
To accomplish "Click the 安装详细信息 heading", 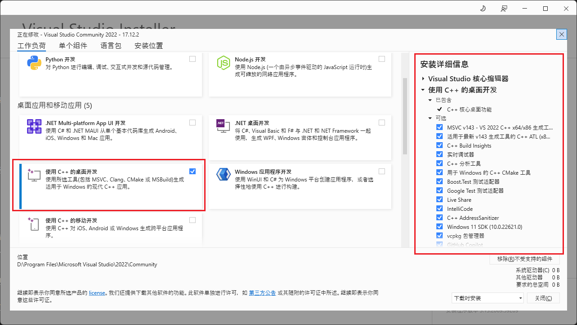I will click(x=444, y=64).
